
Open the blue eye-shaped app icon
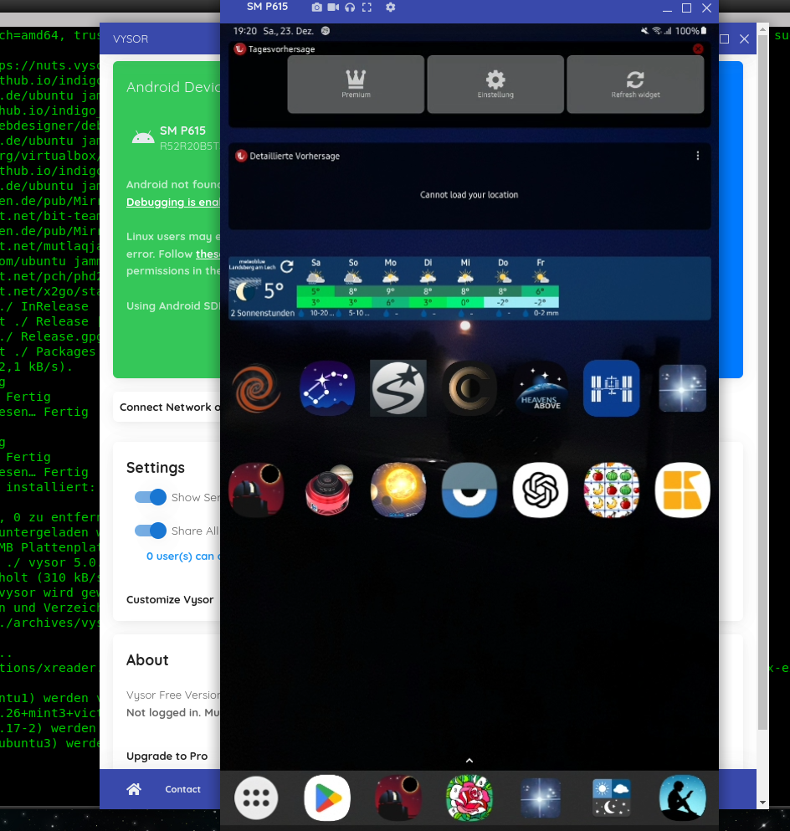pyautogui.click(x=469, y=490)
